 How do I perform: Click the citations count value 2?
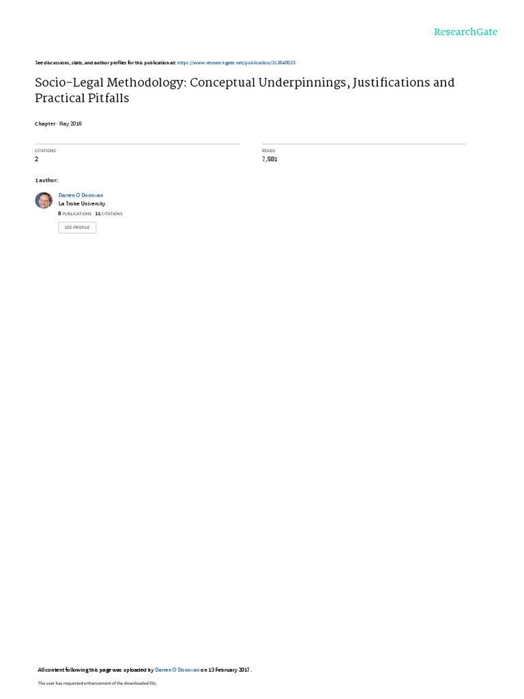(37, 159)
